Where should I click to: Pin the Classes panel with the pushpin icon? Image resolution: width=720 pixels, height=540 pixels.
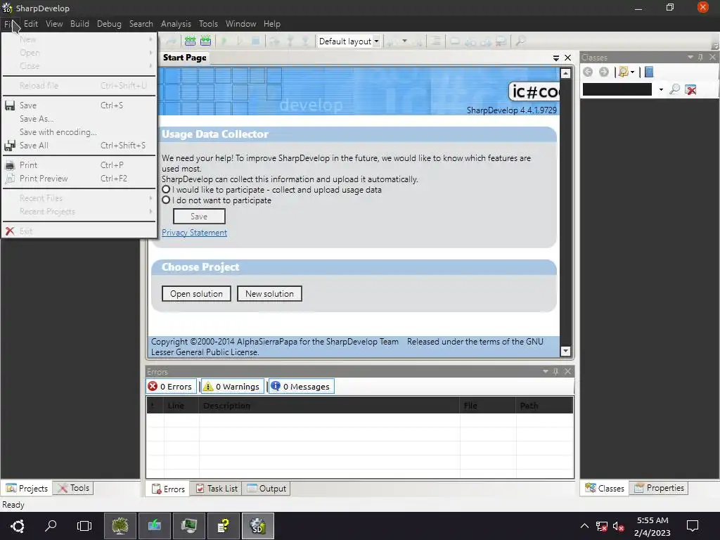point(700,57)
